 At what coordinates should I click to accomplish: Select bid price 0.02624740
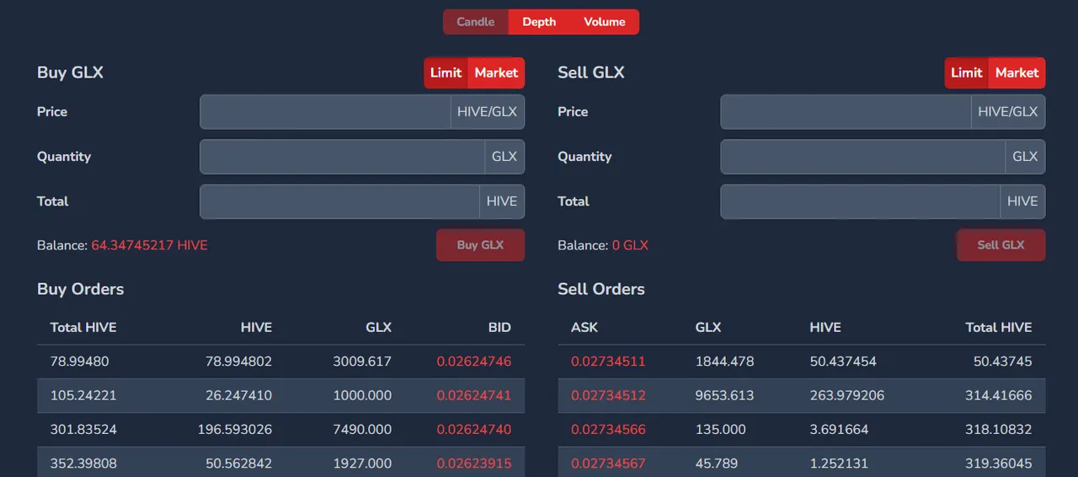[473, 430]
